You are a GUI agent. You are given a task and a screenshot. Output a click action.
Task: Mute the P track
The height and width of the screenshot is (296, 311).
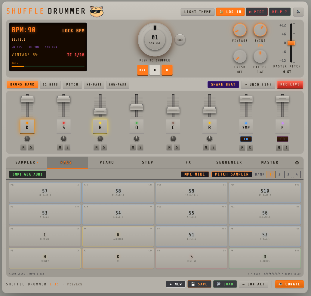279,148
